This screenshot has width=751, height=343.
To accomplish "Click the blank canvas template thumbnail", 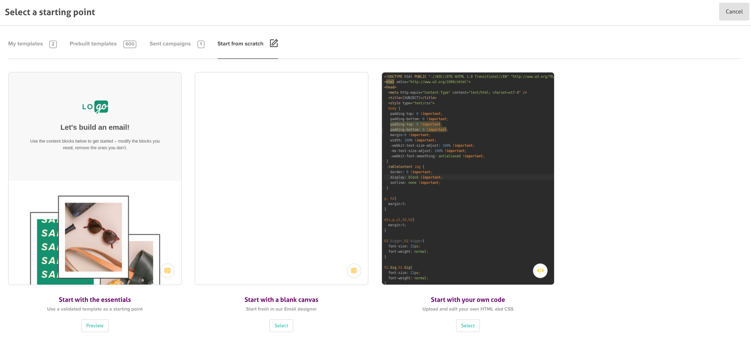I will click(x=281, y=175).
